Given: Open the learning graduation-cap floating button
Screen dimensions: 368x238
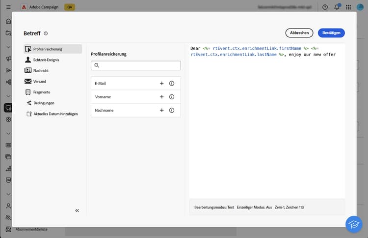Looking at the screenshot, I should (x=354, y=224).
